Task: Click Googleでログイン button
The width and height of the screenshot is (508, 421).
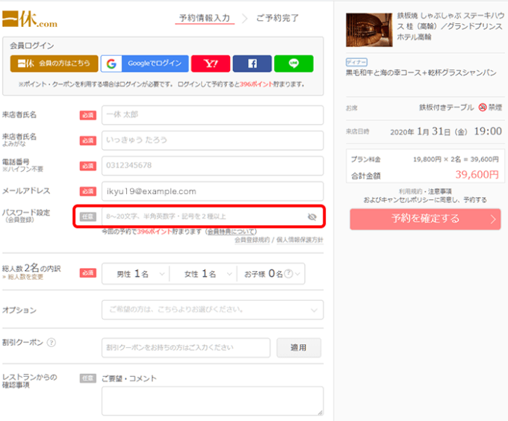Action: pos(144,63)
